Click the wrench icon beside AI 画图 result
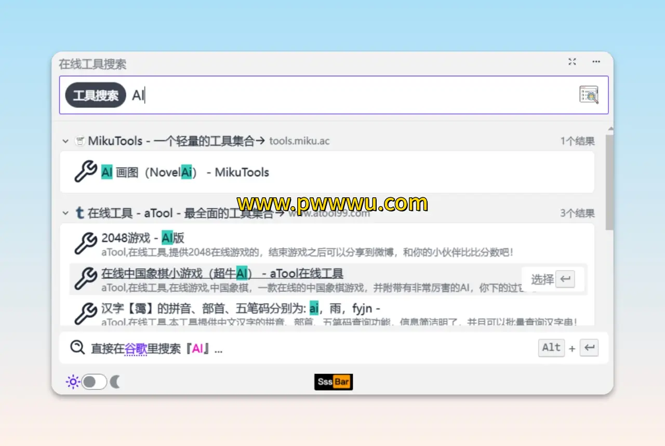 tap(86, 172)
